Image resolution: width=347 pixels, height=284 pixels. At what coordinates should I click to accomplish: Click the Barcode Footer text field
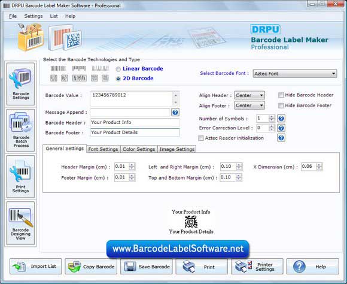(135, 132)
